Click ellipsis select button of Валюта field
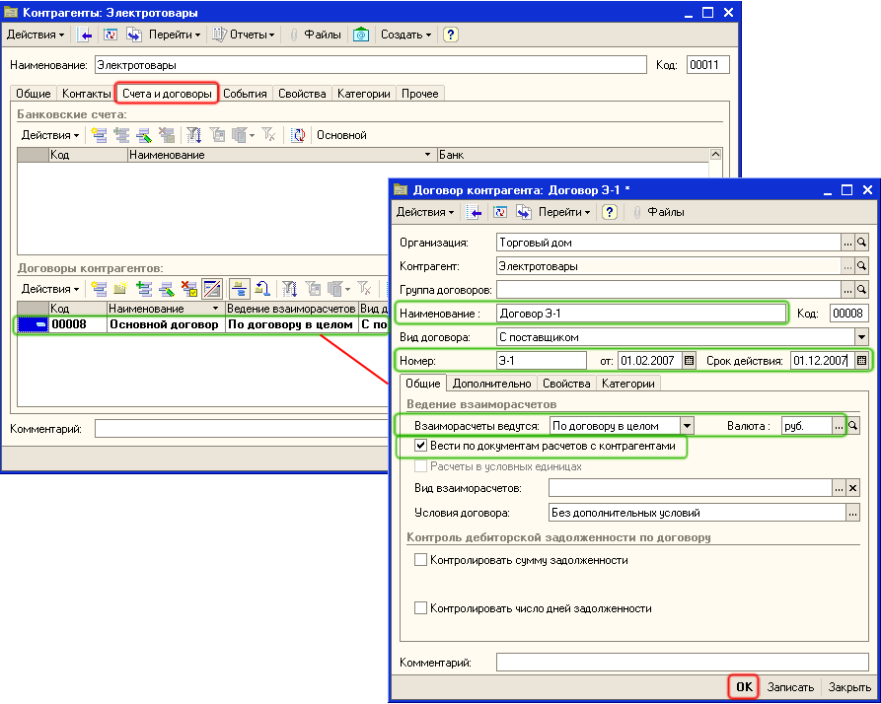881x704 pixels. click(x=839, y=426)
